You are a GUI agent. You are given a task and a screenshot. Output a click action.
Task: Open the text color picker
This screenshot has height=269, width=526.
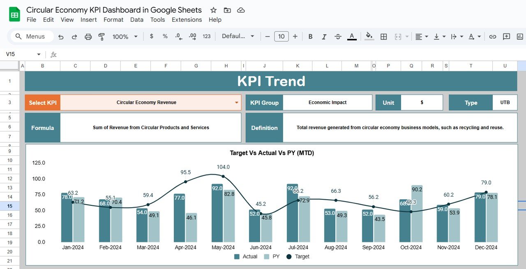click(x=352, y=36)
